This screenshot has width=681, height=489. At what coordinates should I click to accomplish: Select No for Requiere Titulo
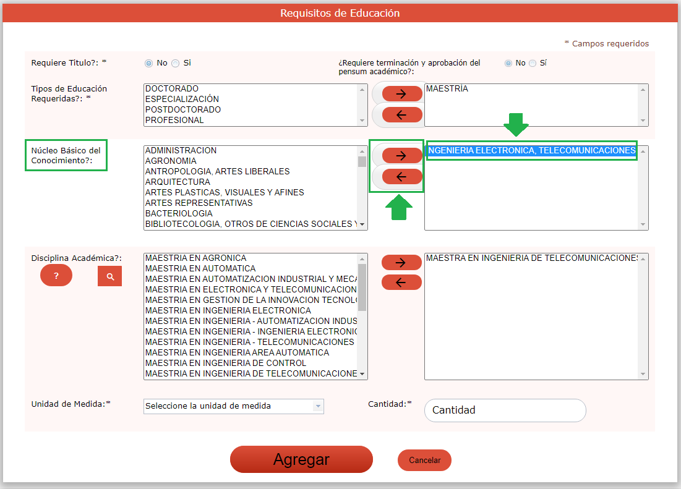[x=148, y=63]
